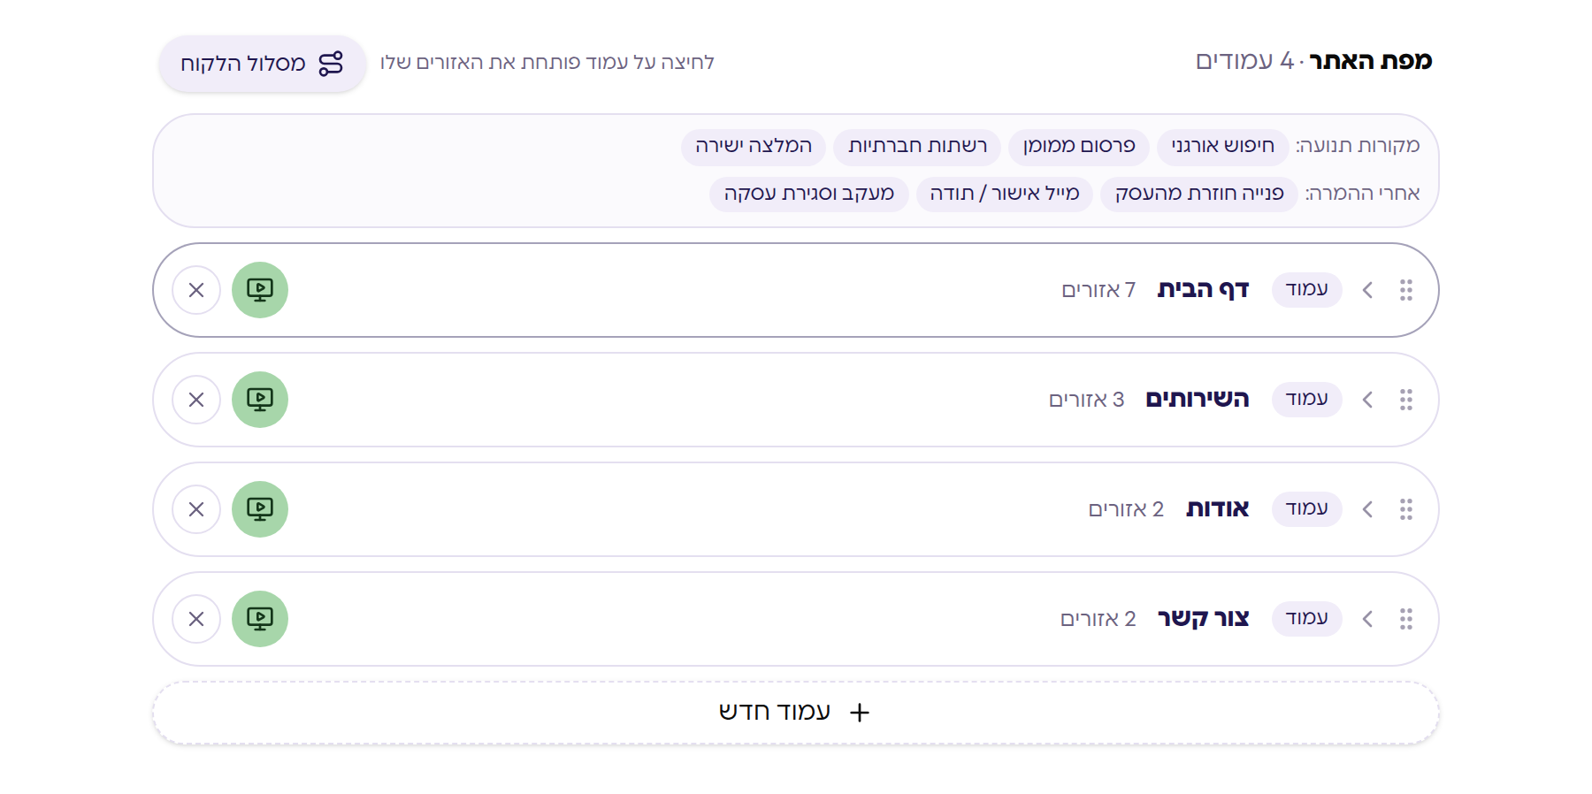Viewport: 1592px width, 794px height.
Task: Select the חיפוש אורגני traffic source chip
Action: (1223, 146)
